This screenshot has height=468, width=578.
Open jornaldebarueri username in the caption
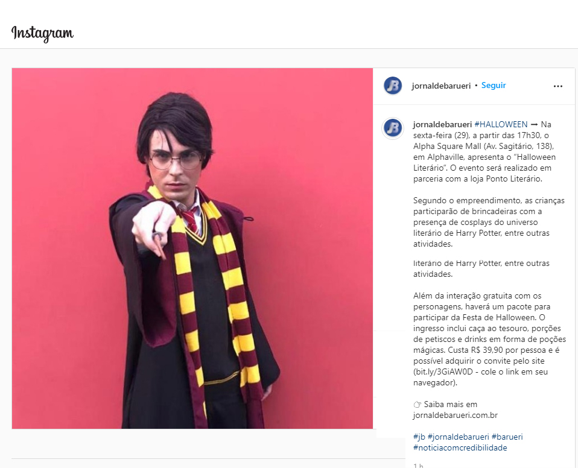click(442, 125)
